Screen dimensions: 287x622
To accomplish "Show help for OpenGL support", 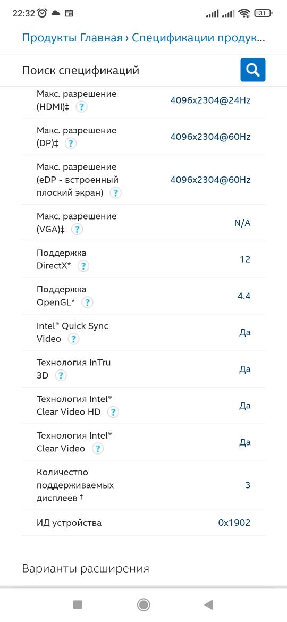I will pyautogui.click(x=87, y=302).
